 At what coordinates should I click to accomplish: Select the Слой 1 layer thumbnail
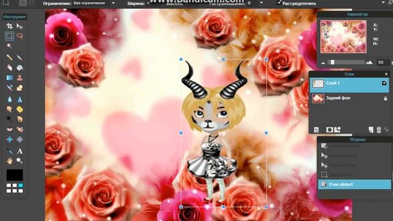coord(318,83)
